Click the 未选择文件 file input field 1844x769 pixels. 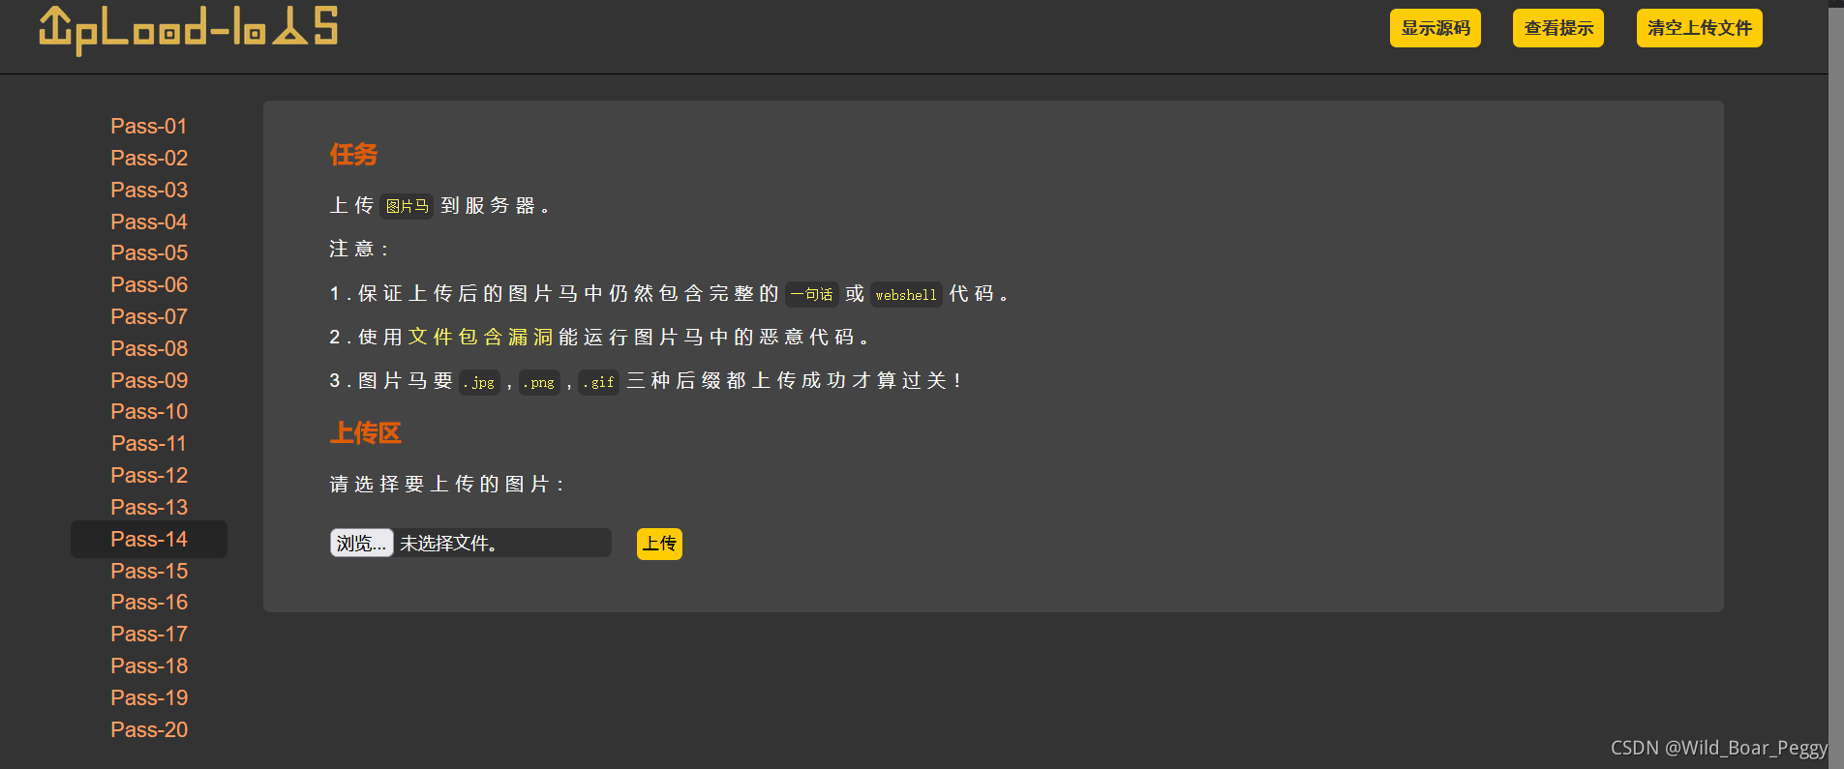[470, 543]
